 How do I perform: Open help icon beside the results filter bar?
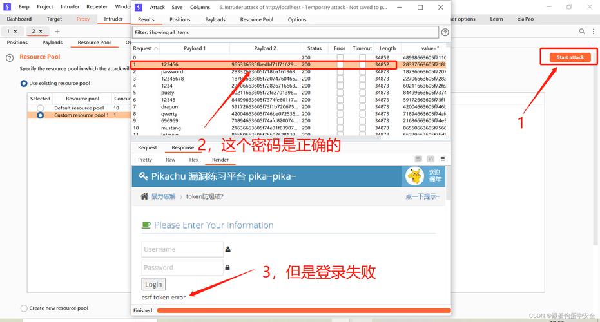tap(445, 32)
